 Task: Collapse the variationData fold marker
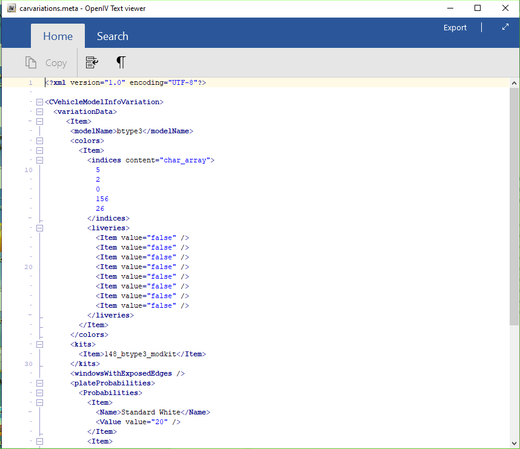(39, 111)
